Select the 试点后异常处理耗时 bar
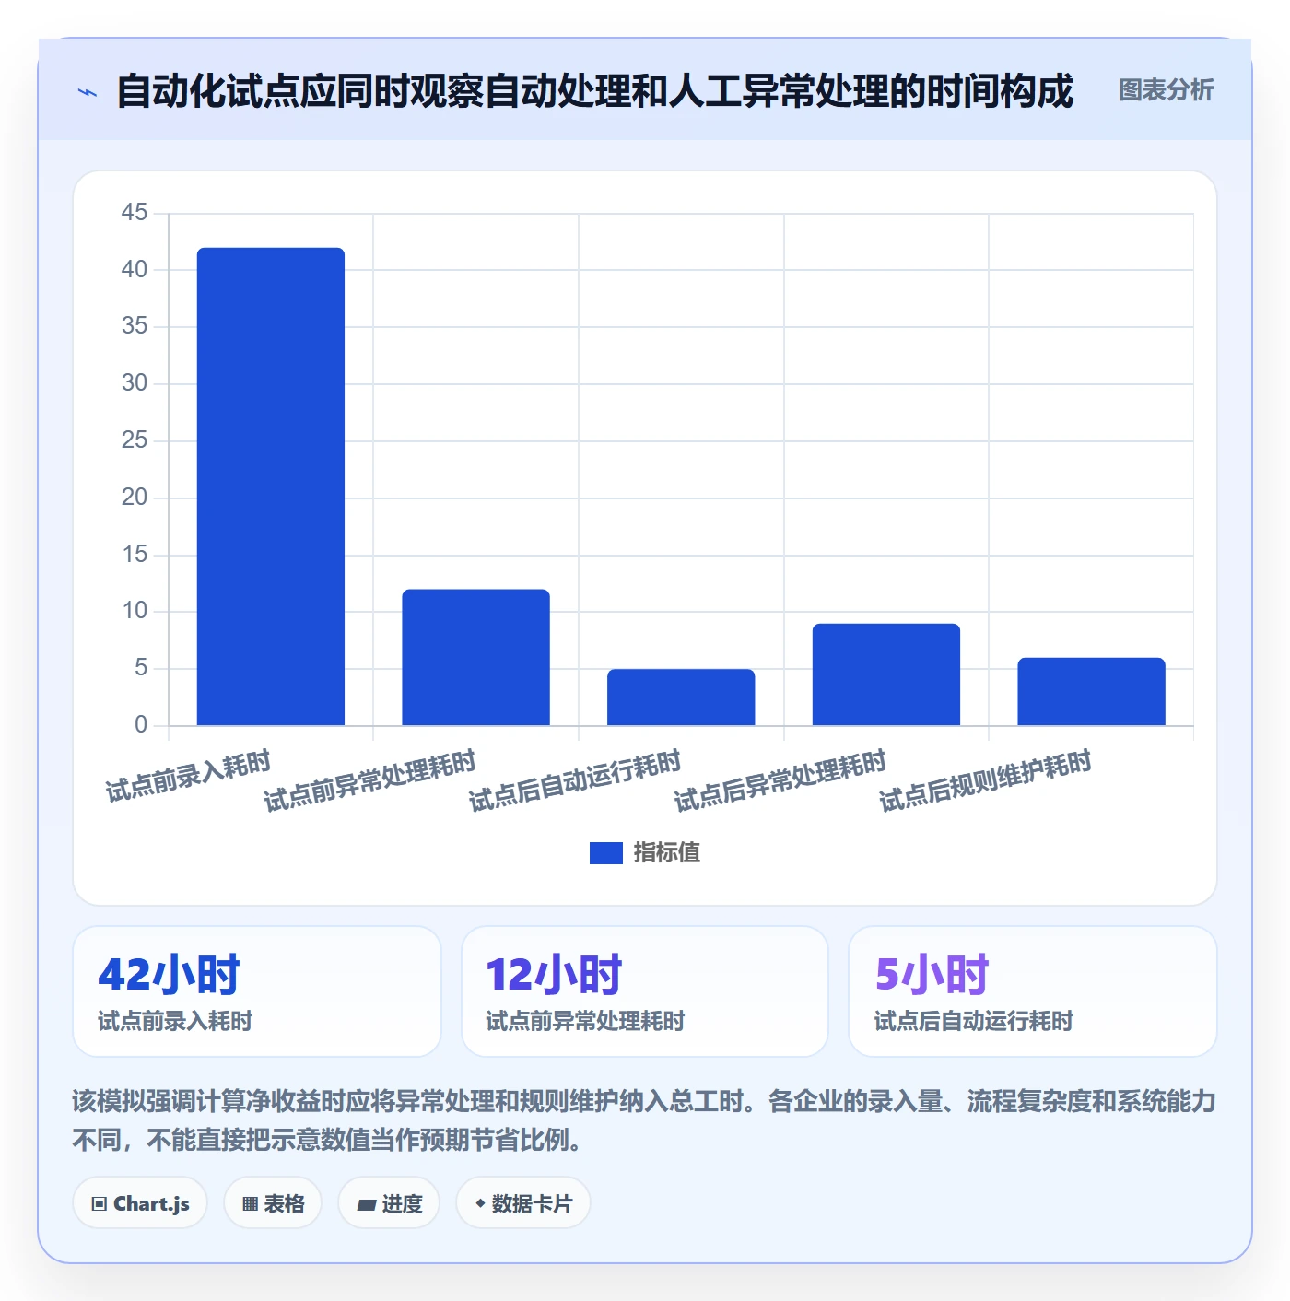 [x=886, y=674]
